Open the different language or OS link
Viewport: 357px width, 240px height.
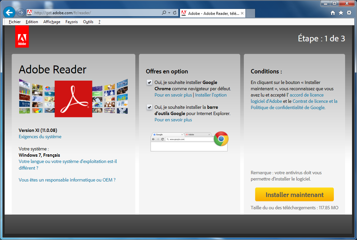click(x=68, y=165)
